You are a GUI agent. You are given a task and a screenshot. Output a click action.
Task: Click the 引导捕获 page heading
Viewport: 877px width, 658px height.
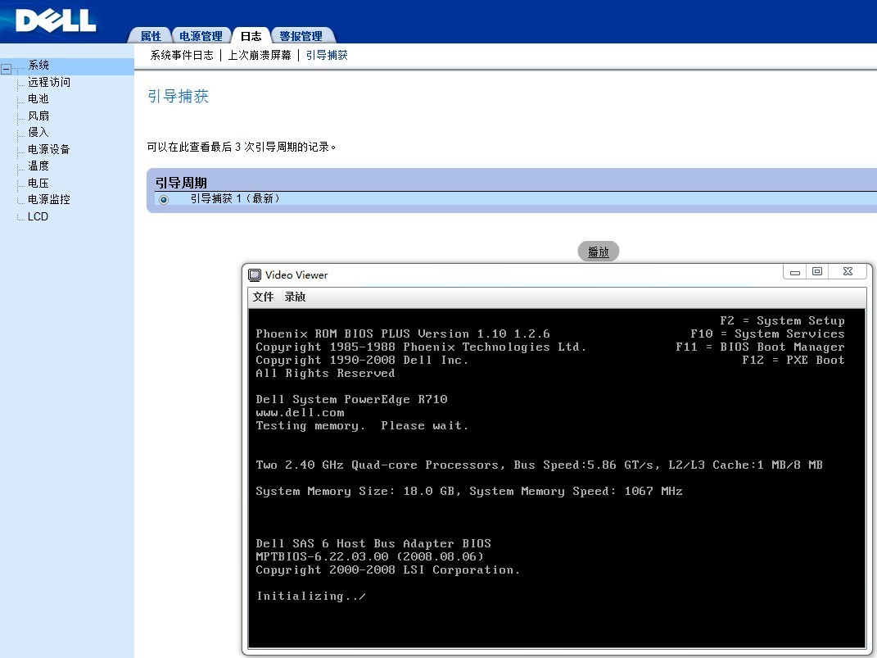click(179, 96)
